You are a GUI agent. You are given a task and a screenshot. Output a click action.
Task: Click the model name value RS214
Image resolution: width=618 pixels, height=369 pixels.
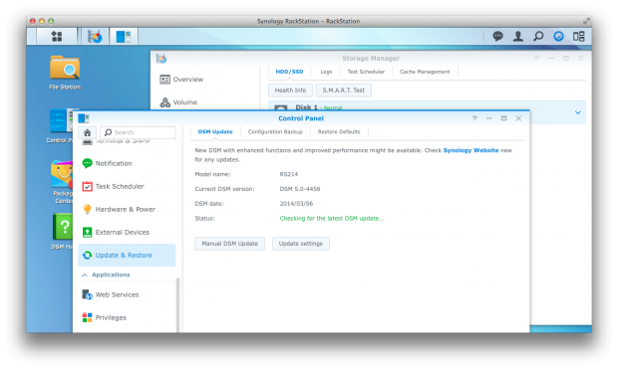pyautogui.click(x=288, y=174)
